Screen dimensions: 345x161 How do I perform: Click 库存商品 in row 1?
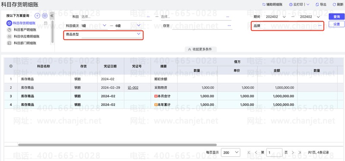point(27,79)
